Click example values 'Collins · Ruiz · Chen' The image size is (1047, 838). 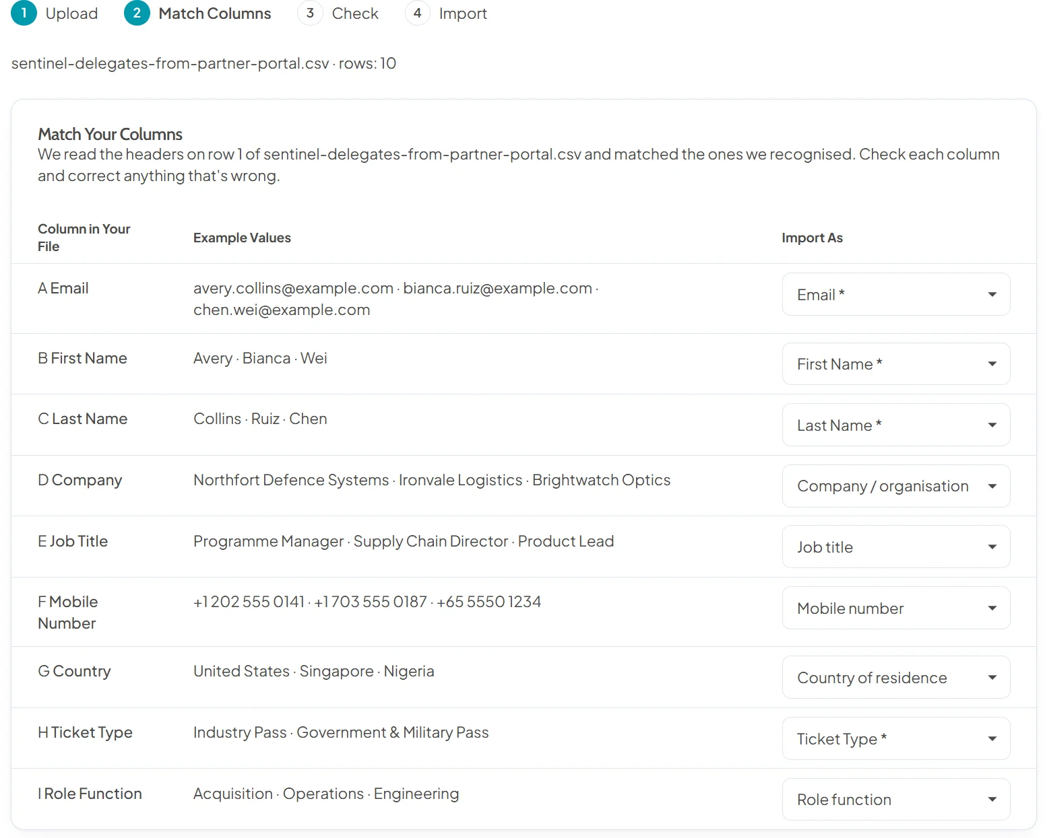coord(260,419)
